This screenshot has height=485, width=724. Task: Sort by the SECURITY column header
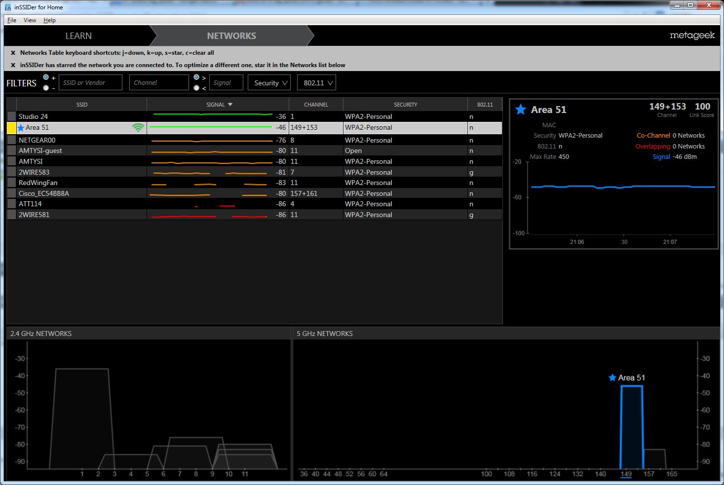point(405,105)
